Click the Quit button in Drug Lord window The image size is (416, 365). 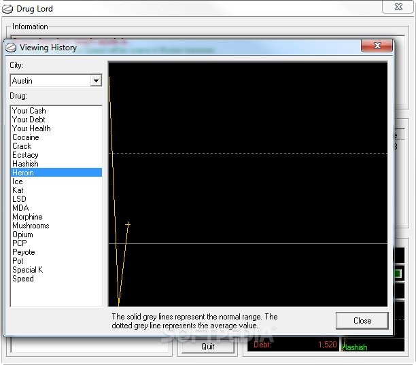pos(207,347)
